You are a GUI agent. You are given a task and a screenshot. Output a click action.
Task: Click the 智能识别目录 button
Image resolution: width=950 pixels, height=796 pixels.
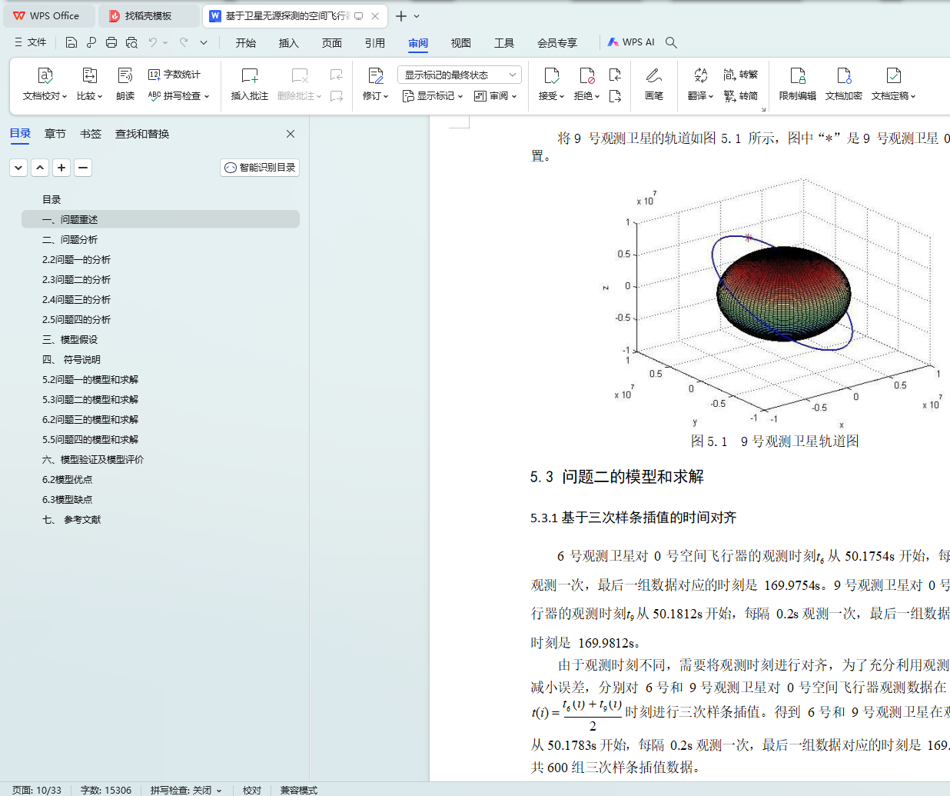pos(260,167)
